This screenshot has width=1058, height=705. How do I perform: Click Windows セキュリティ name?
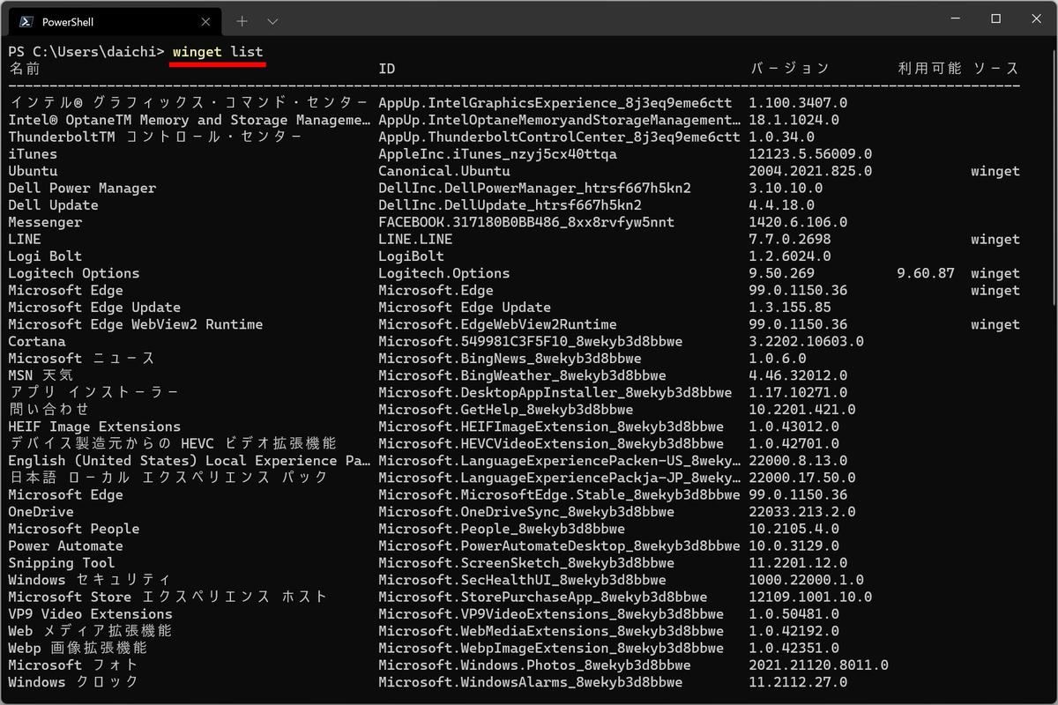(90, 580)
